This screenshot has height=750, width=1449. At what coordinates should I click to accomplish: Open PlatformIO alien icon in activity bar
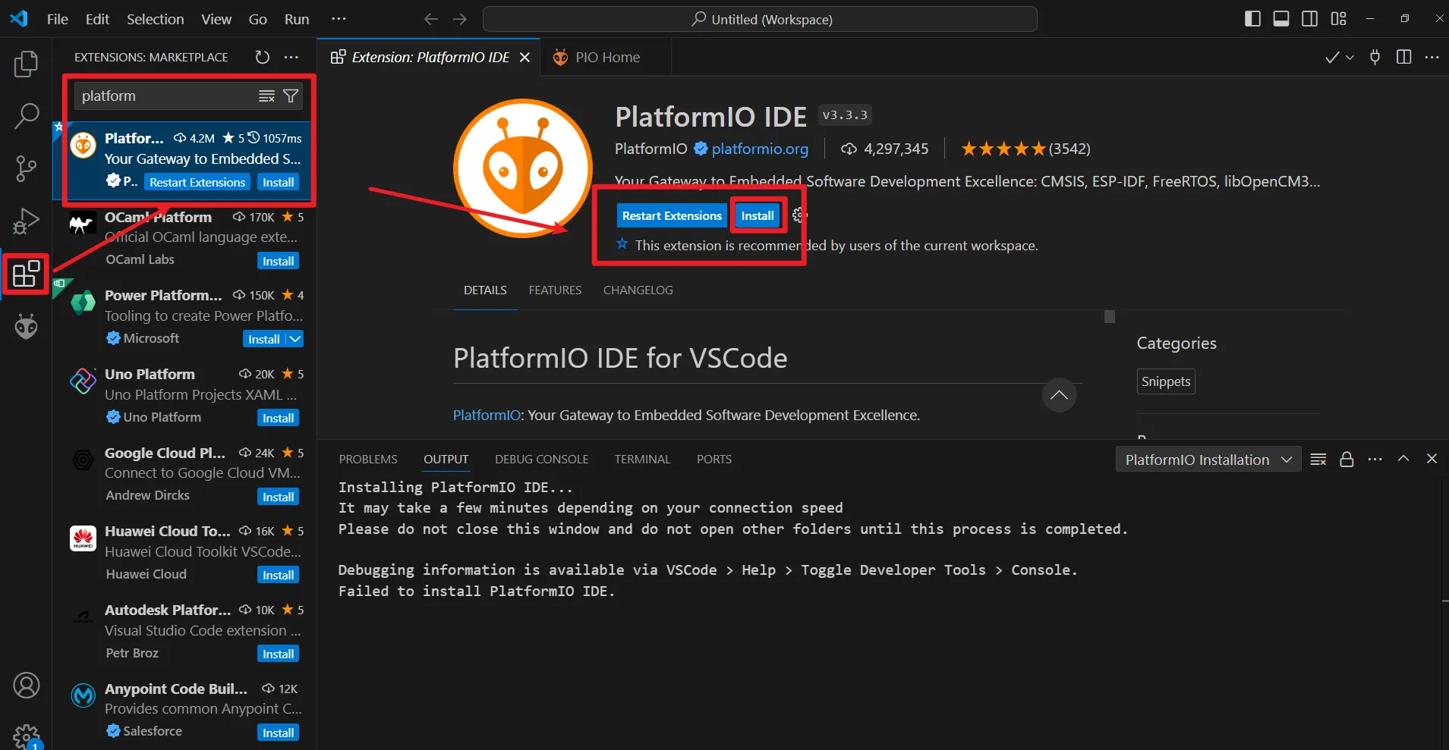pyautogui.click(x=26, y=327)
